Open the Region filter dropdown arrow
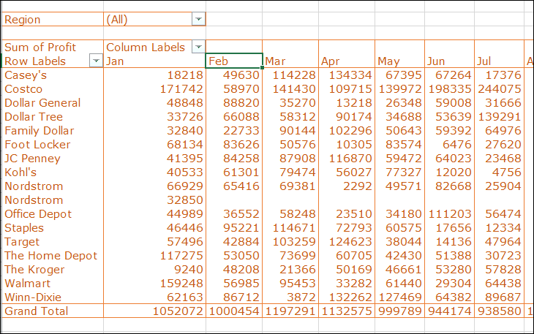 coord(198,19)
